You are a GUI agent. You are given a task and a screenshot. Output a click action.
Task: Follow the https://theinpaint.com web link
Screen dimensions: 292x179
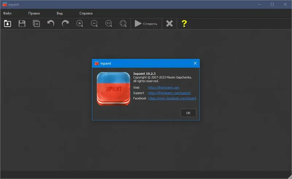pyautogui.click(x=164, y=87)
